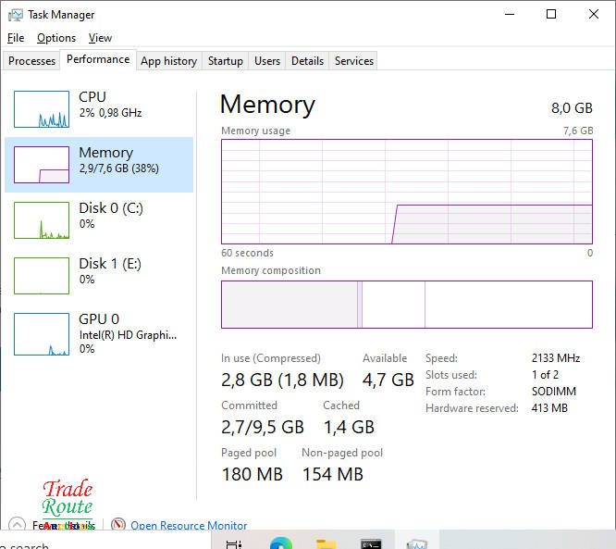
Task: Open the Options menu
Action: click(x=56, y=38)
